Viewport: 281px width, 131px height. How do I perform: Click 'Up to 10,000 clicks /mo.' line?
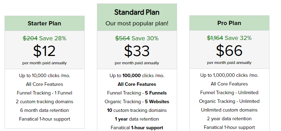[44, 76]
